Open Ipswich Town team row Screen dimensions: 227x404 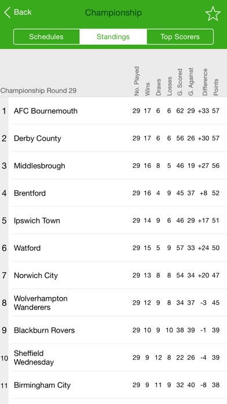113,221
